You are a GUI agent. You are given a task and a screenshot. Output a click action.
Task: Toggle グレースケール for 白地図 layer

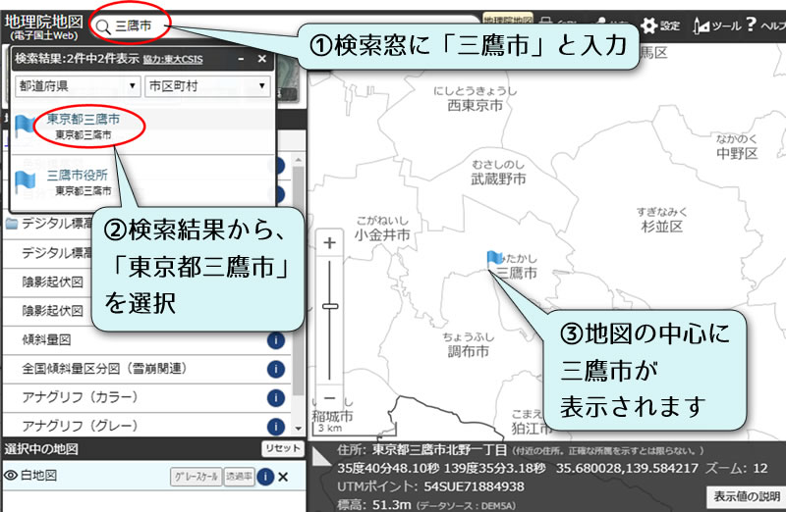(x=196, y=477)
